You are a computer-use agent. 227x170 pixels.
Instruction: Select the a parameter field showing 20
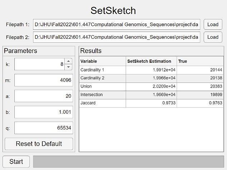[x=43, y=96]
